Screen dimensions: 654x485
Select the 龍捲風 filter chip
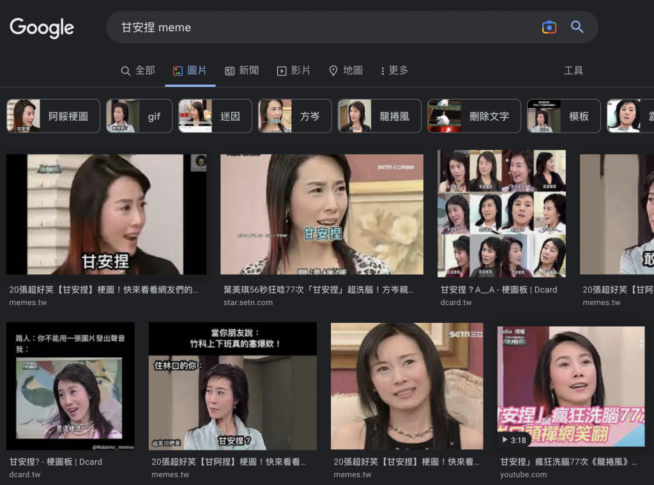[x=379, y=116]
